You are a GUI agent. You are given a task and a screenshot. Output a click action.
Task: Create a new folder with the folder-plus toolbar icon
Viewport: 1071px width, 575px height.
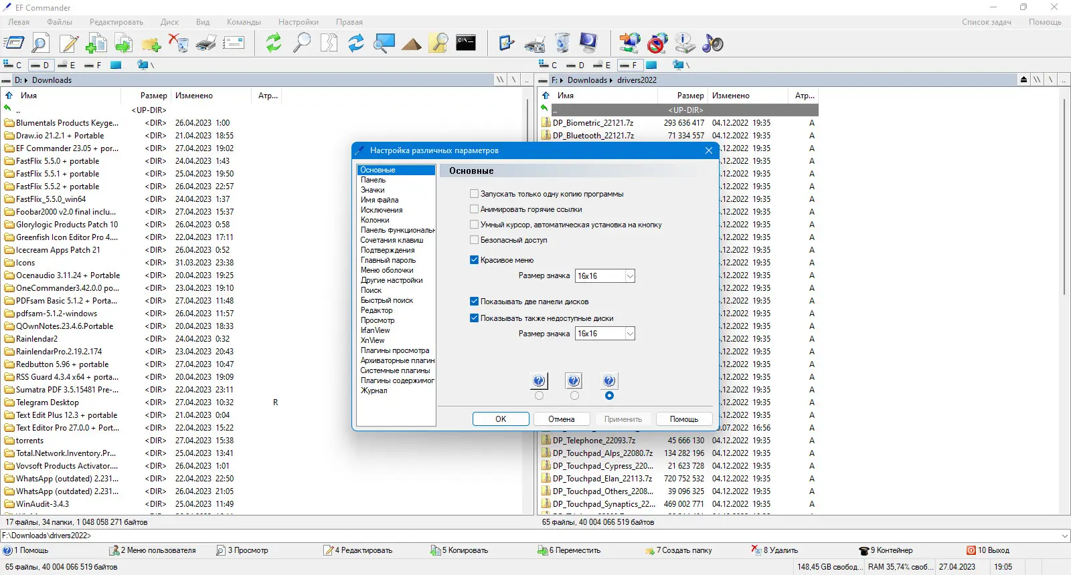[x=151, y=43]
